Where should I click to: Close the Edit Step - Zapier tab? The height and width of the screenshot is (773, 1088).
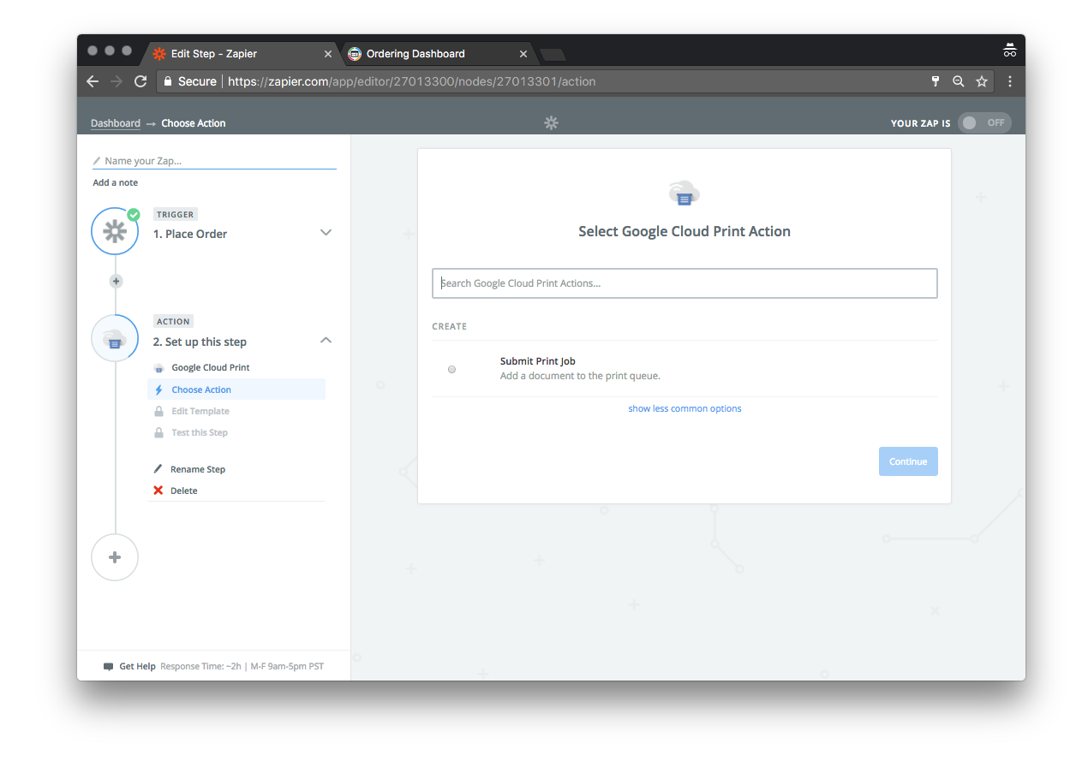[x=327, y=54]
